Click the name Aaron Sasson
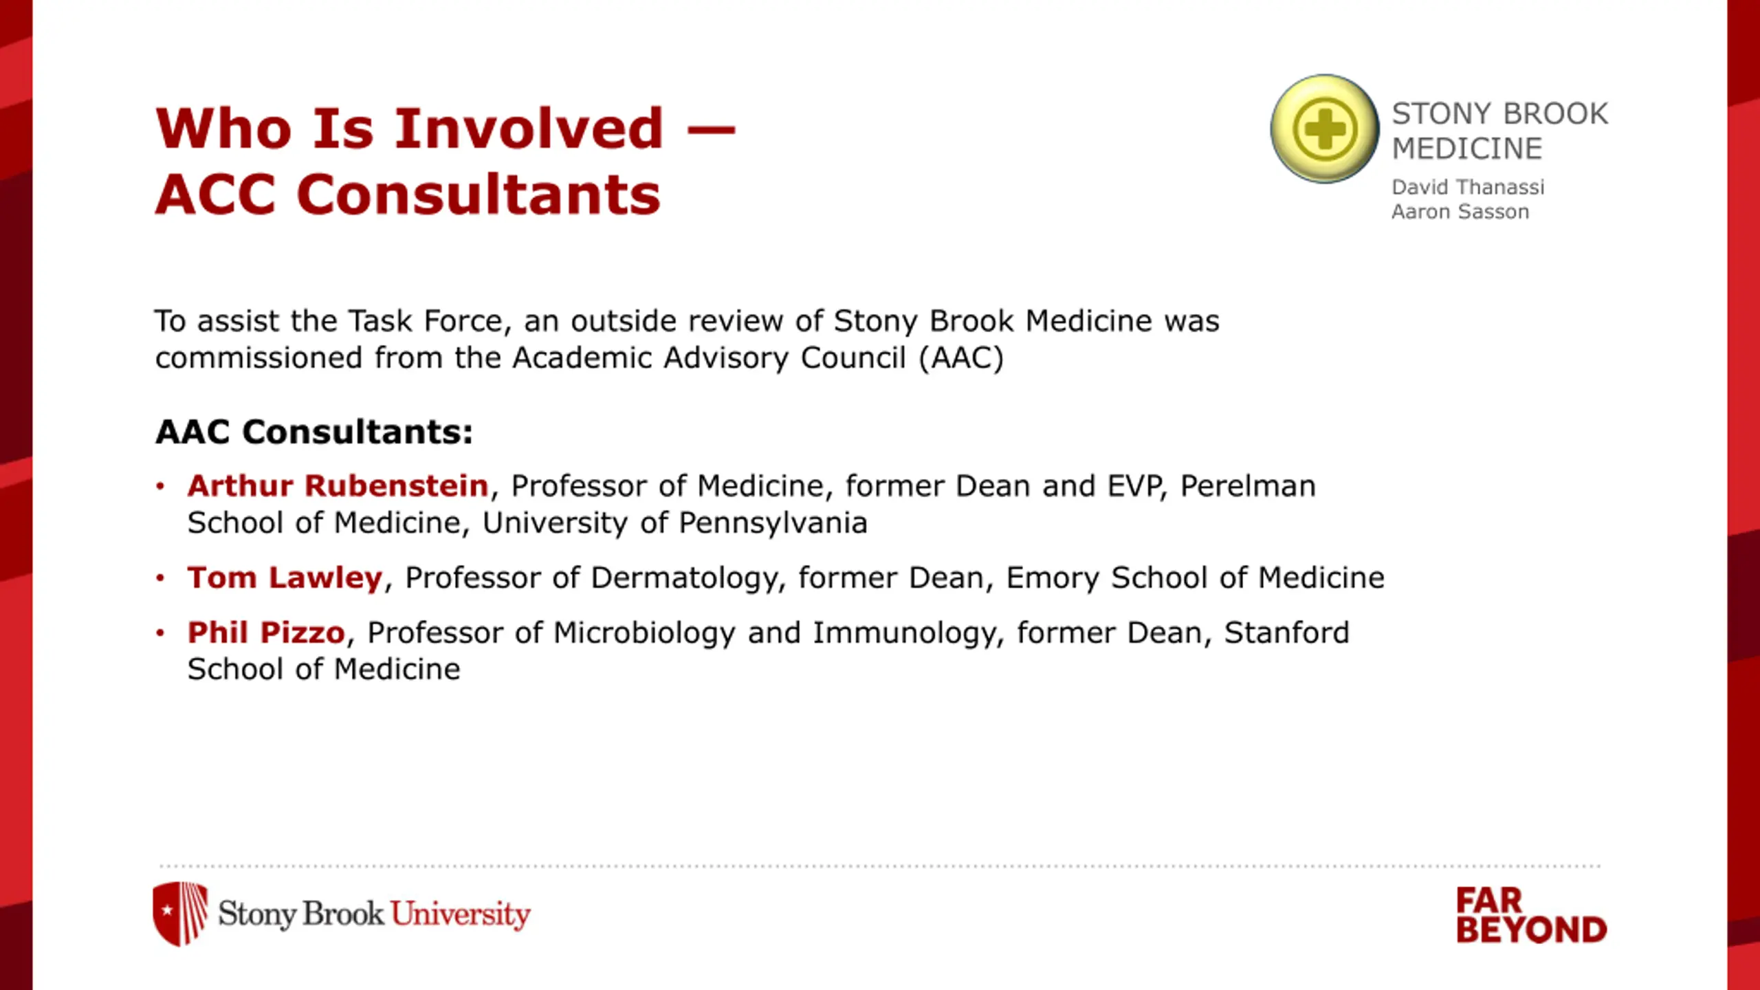This screenshot has width=1760, height=990. [x=1460, y=212]
